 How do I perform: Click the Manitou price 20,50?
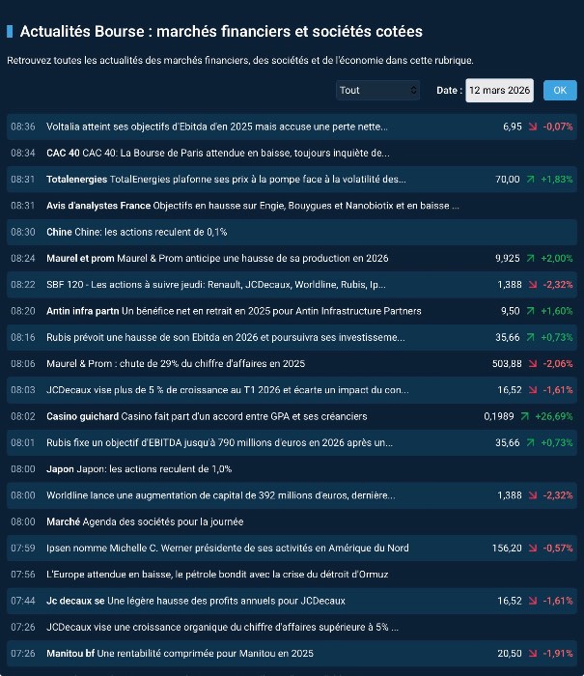(510, 653)
